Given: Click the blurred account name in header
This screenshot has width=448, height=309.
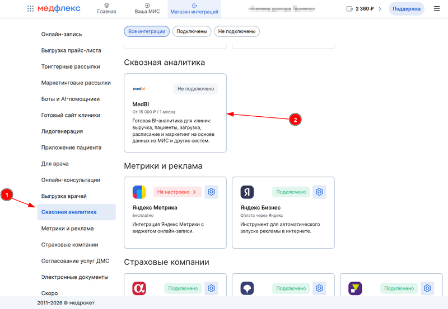Looking at the screenshot, I should [282, 9].
